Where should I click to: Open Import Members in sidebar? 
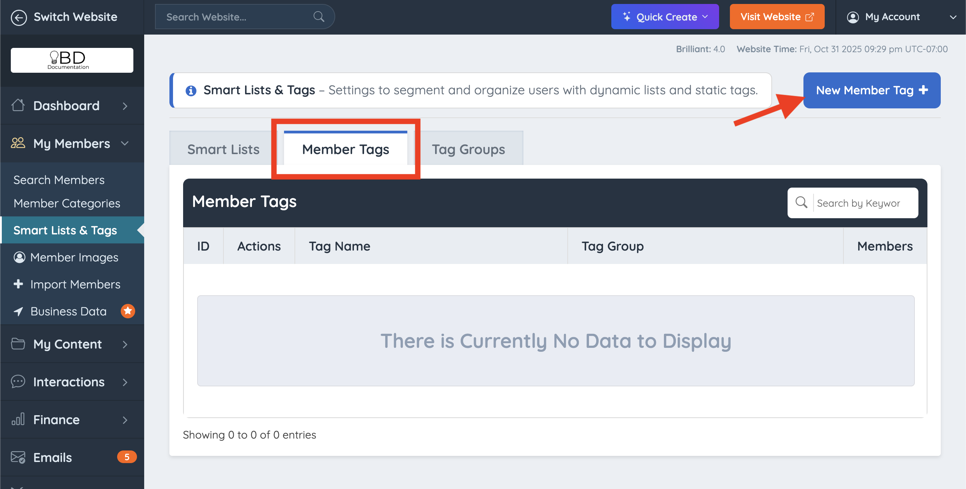[x=75, y=284]
